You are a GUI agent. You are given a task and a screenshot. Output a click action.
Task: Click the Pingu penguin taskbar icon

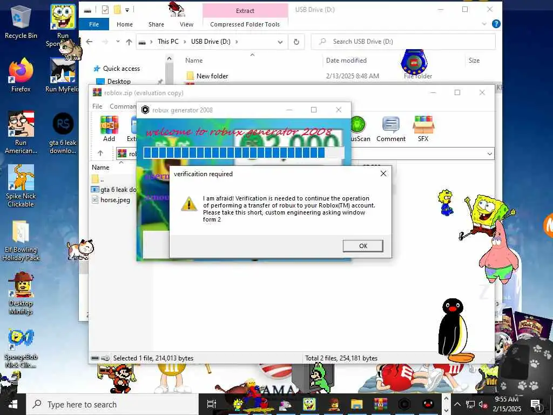tap(428, 404)
